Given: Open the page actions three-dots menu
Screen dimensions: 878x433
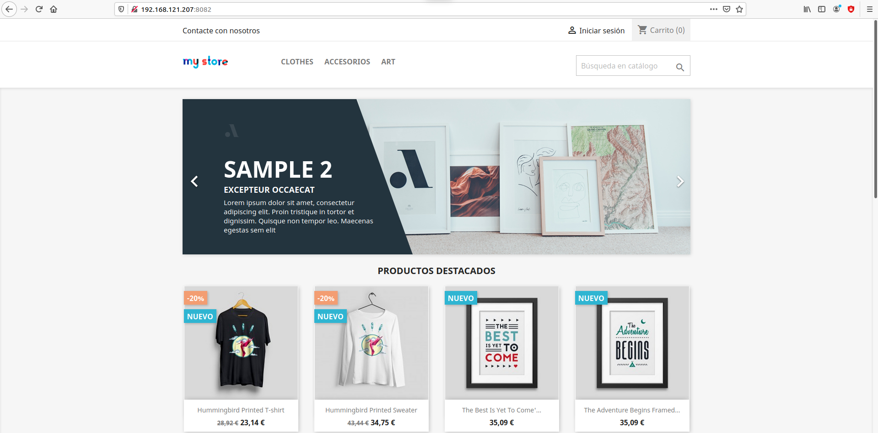Looking at the screenshot, I should pyautogui.click(x=714, y=9).
